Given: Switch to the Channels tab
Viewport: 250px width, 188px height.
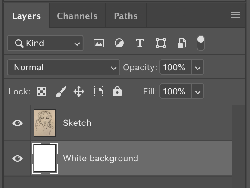Looking at the screenshot, I should [x=77, y=16].
